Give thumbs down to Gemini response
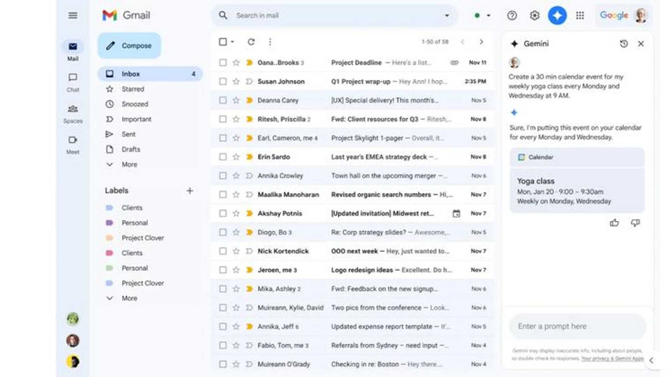This screenshot has width=671, height=377. point(635,223)
